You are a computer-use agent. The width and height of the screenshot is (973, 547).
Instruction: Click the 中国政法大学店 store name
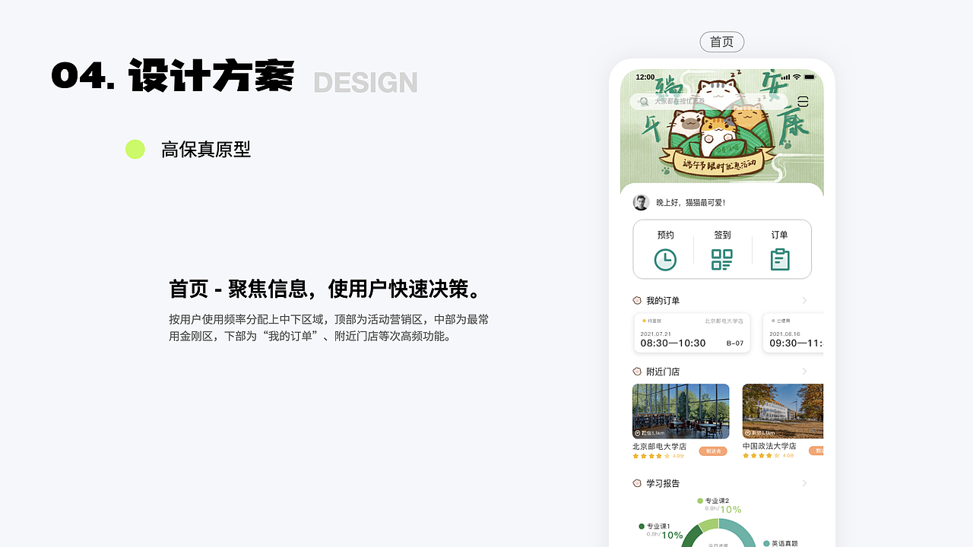point(770,447)
